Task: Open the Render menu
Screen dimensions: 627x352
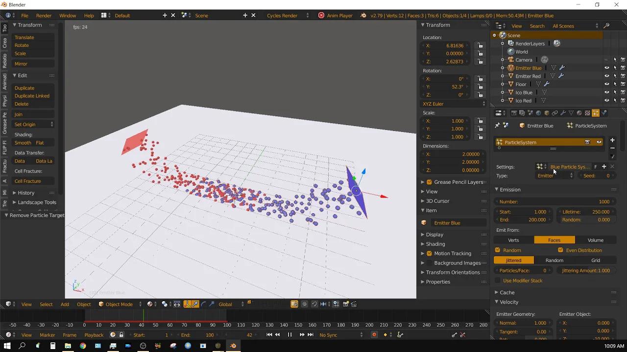Action: (x=44, y=15)
